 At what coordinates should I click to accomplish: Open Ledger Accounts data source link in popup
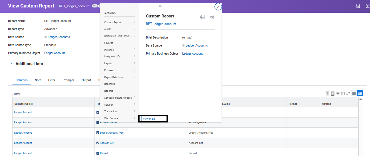[197, 45]
